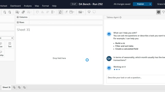Click the Tableau Agent info icon
Image resolution: width=165 pixels, height=92 pixels.
click(x=120, y=17)
